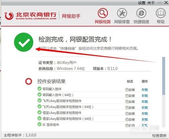The width and height of the screenshot is (169, 139).
Task: Click the Beijing Rural Commercial Bank logo
Action: click(30, 16)
